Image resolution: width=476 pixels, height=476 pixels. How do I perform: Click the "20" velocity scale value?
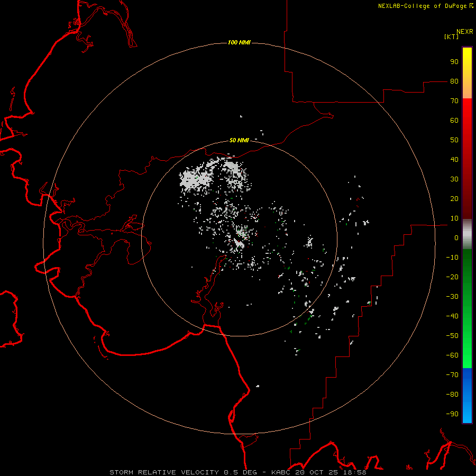click(454, 198)
